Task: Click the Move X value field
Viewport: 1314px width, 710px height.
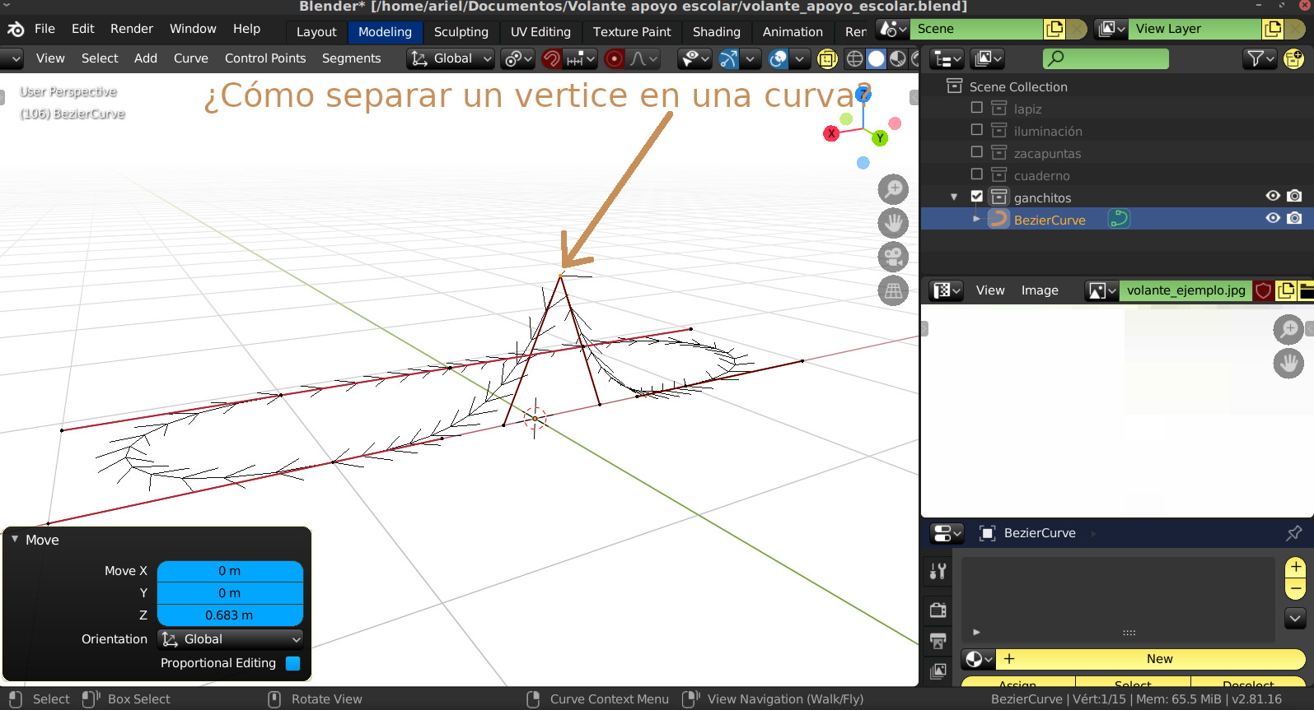Action: pos(230,571)
